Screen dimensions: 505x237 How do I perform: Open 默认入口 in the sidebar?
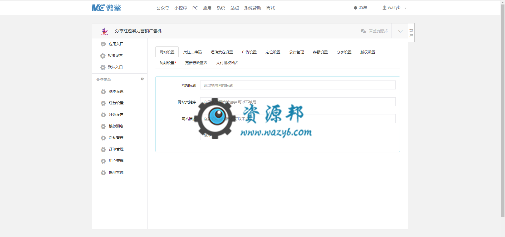click(x=115, y=67)
